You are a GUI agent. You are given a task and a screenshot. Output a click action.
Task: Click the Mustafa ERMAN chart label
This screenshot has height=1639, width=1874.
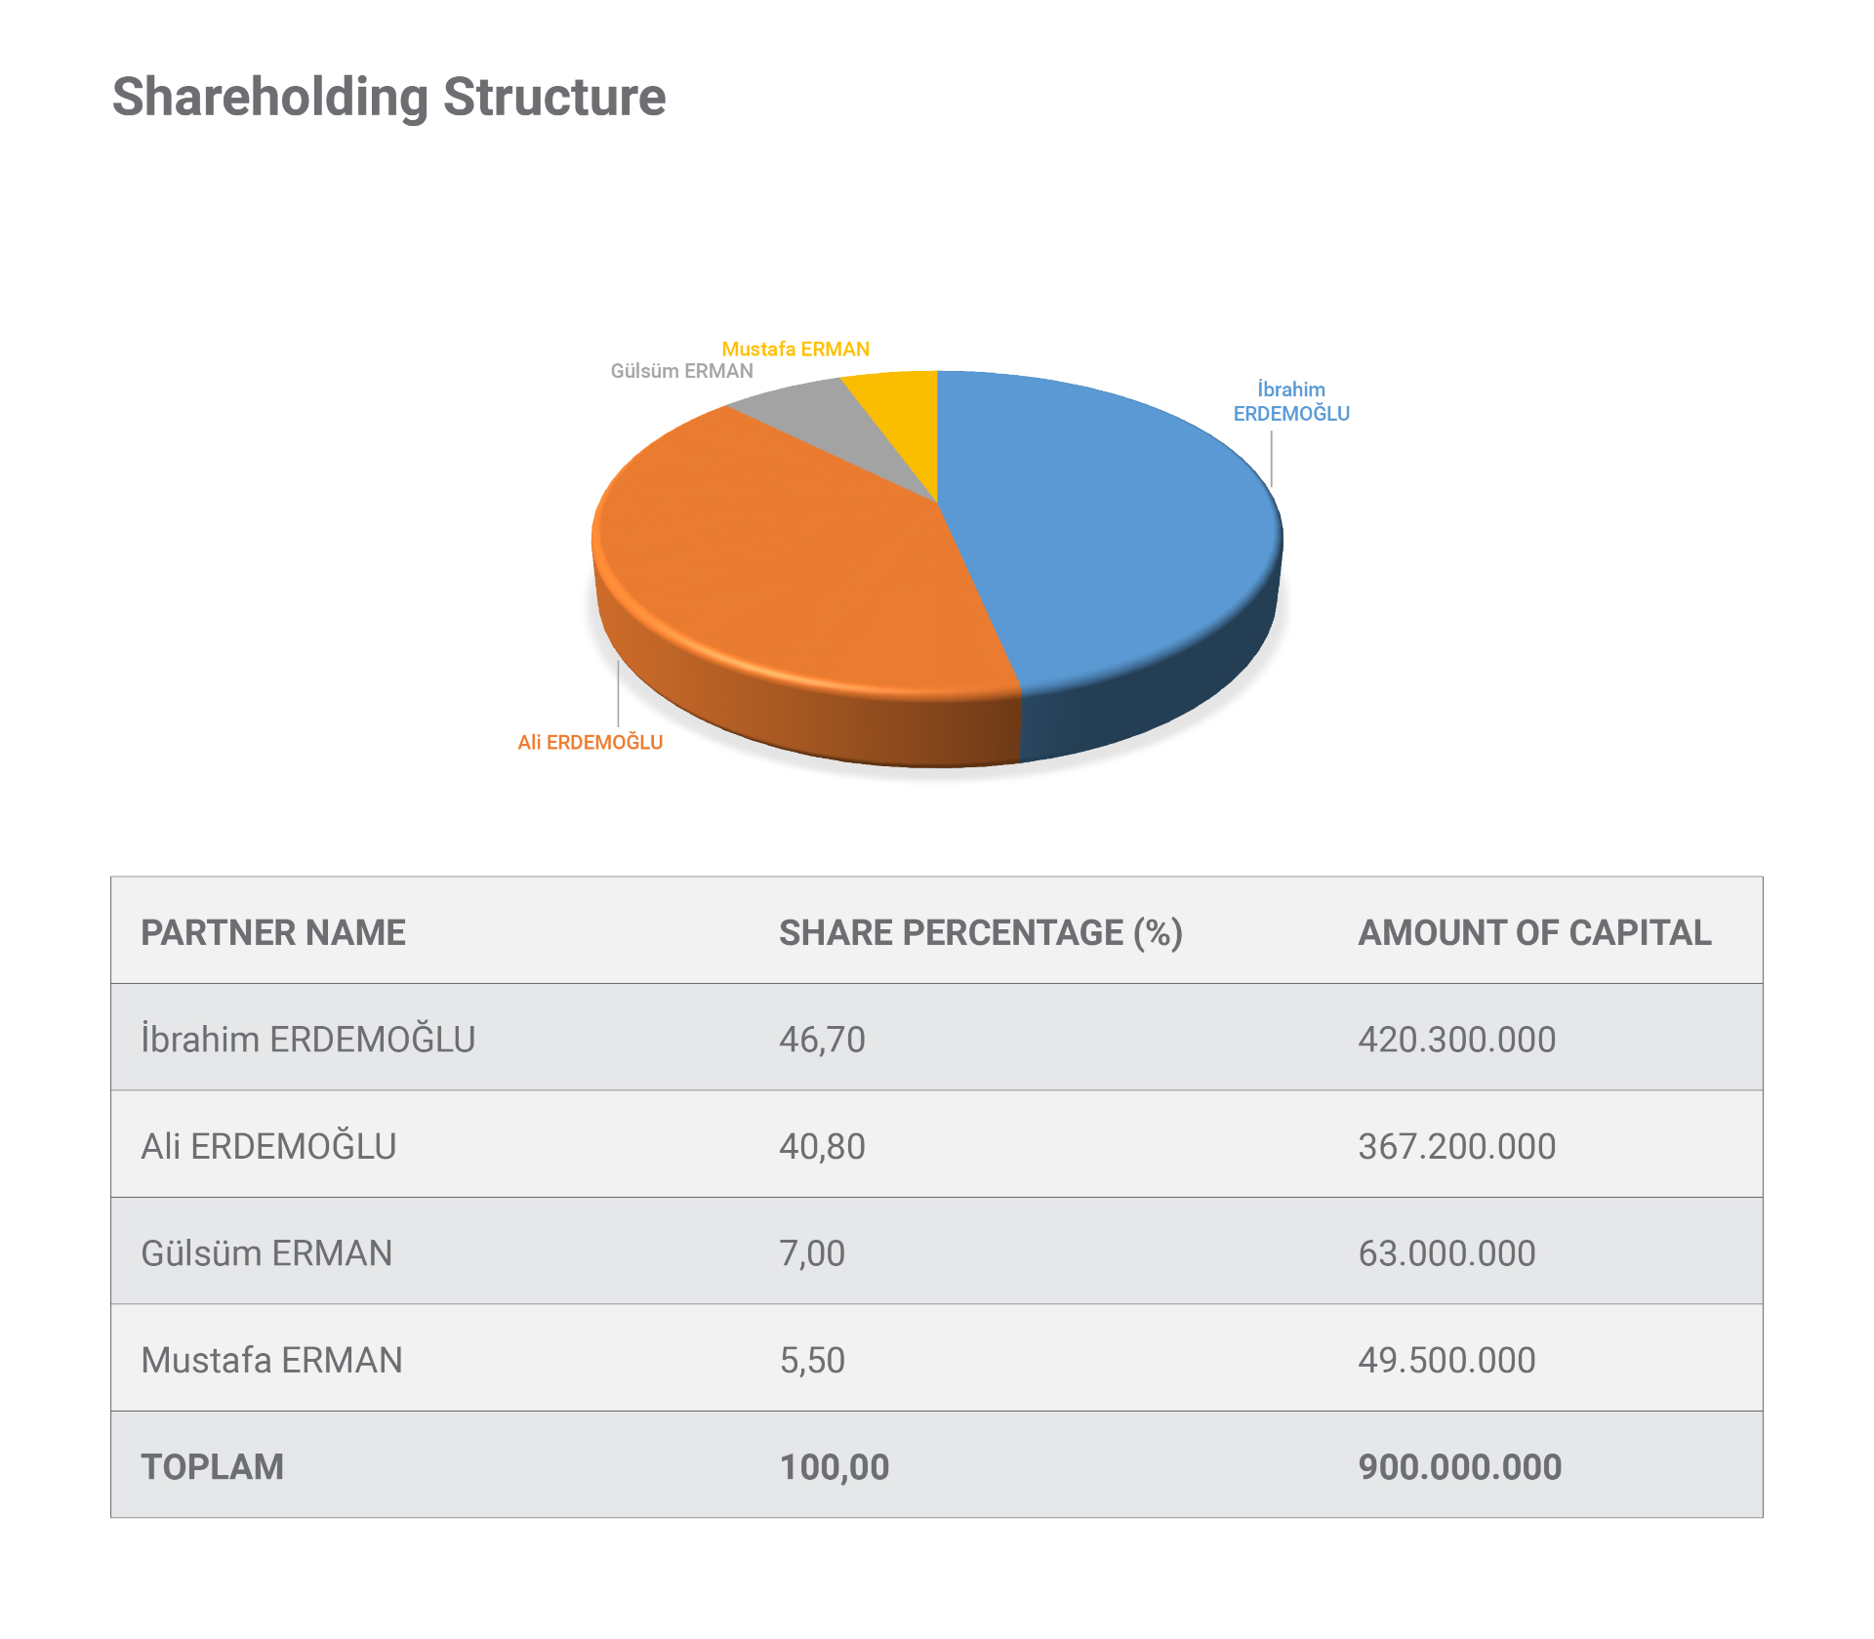pos(795,349)
